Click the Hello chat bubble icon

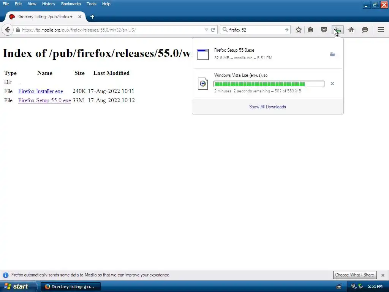(x=365, y=30)
